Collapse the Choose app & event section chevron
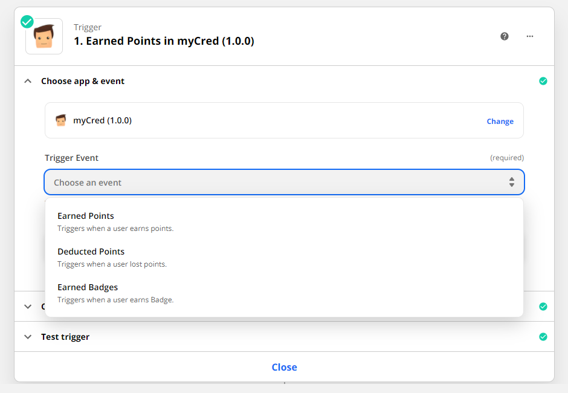The height and width of the screenshot is (393, 568). (x=28, y=81)
